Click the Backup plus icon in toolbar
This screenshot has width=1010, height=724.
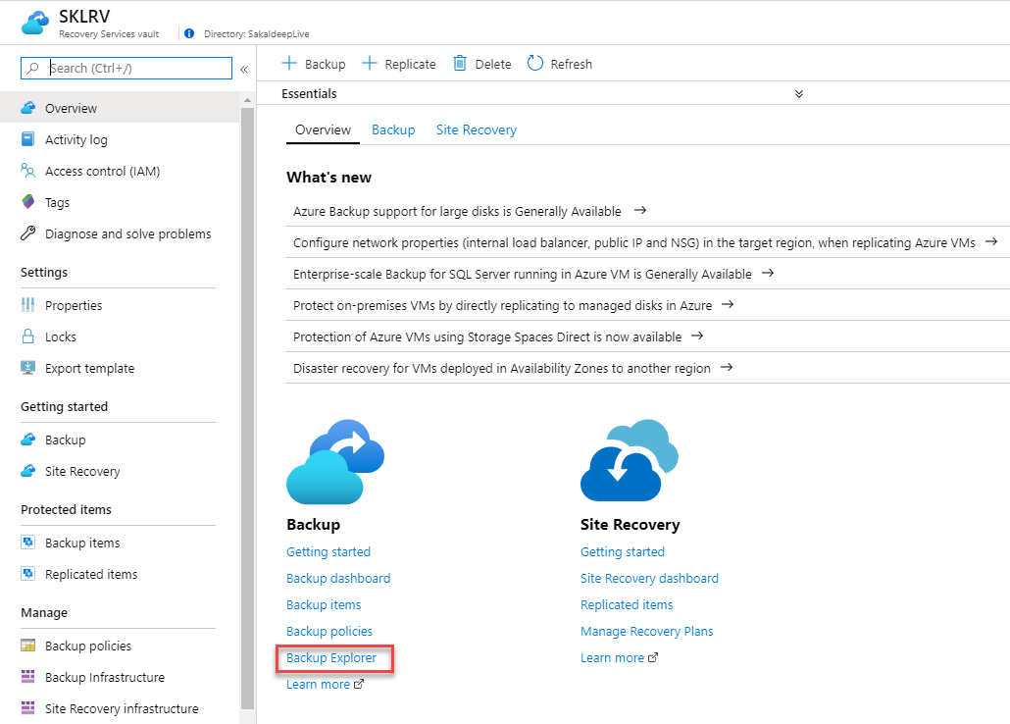[289, 63]
